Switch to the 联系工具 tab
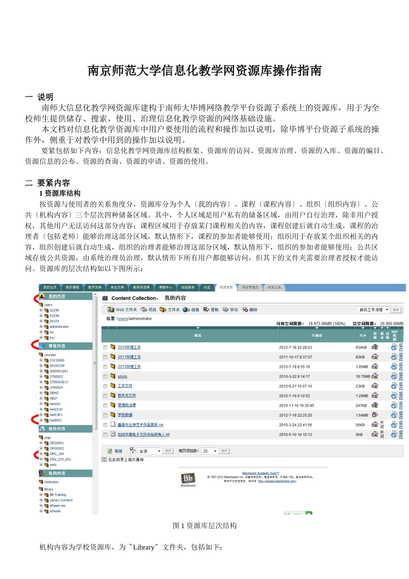409x579 pixels. [x=274, y=287]
